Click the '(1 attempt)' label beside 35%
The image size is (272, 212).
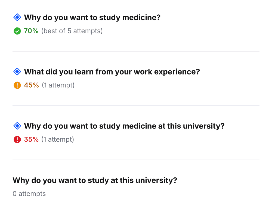(x=57, y=140)
